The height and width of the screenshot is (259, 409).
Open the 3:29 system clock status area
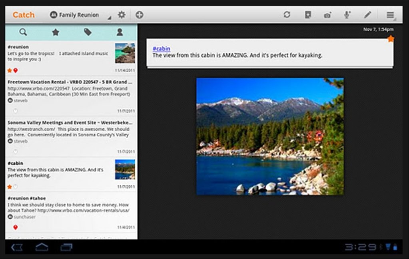click(x=361, y=247)
